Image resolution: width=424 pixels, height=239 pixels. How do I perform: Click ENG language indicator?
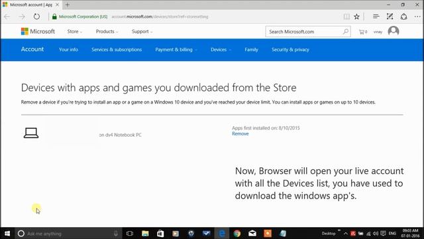[x=392, y=234]
